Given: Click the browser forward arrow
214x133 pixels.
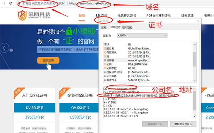Looking at the screenshot, I should pyautogui.click(x=4, y=3).
